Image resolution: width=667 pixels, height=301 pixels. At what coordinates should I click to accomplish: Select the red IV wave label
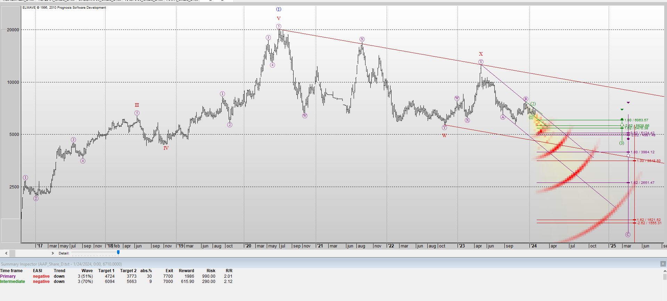(166, 148)
